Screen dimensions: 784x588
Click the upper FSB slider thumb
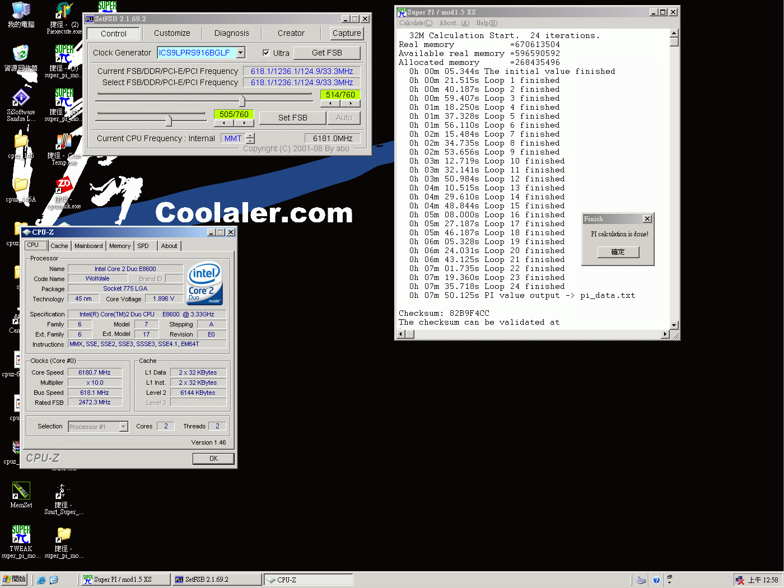[x=242, y=101]
